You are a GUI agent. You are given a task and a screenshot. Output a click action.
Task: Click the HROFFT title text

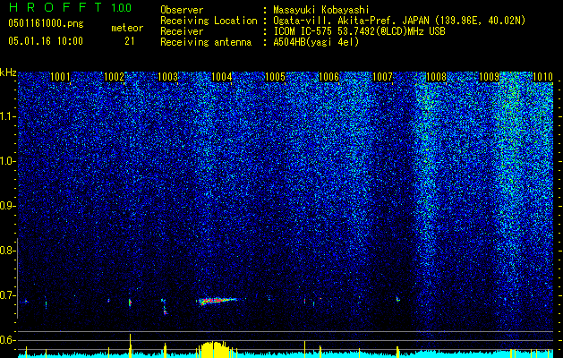(56, 7)
